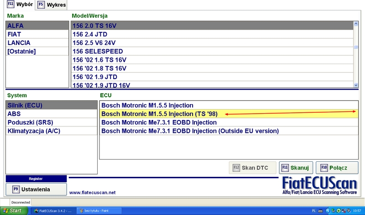This screenshot has width=365, height=215.
Task: Open the Wykres tab
Action: click(x=52, y=5)
